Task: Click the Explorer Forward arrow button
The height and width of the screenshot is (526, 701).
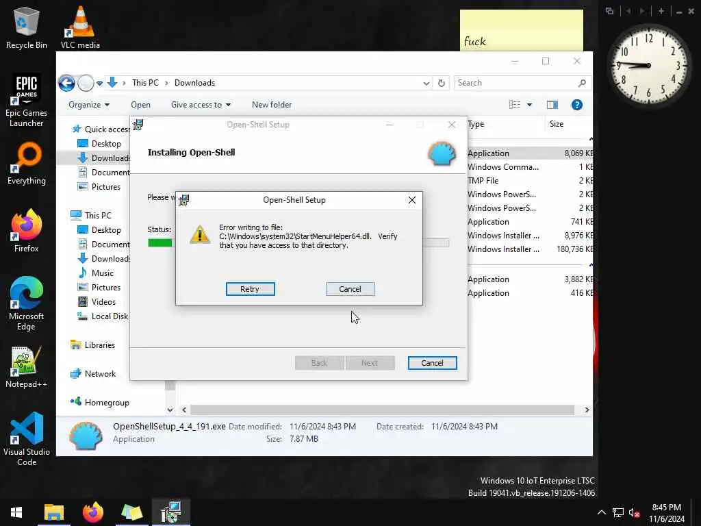Action: pyautogui.click(x=86, y=83)
